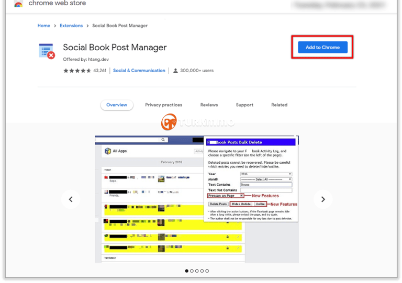Show the next screenshot with right arrow
The image size is (402, 283).
(323, 199)
